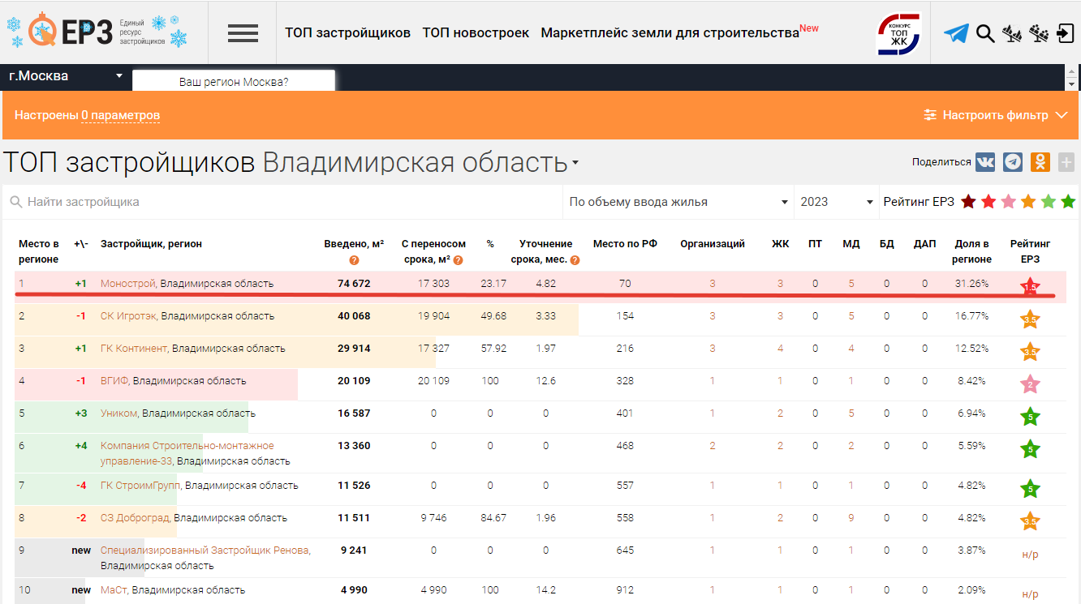Click Монострой red rating star 1.5

(x=1030, y=285)
